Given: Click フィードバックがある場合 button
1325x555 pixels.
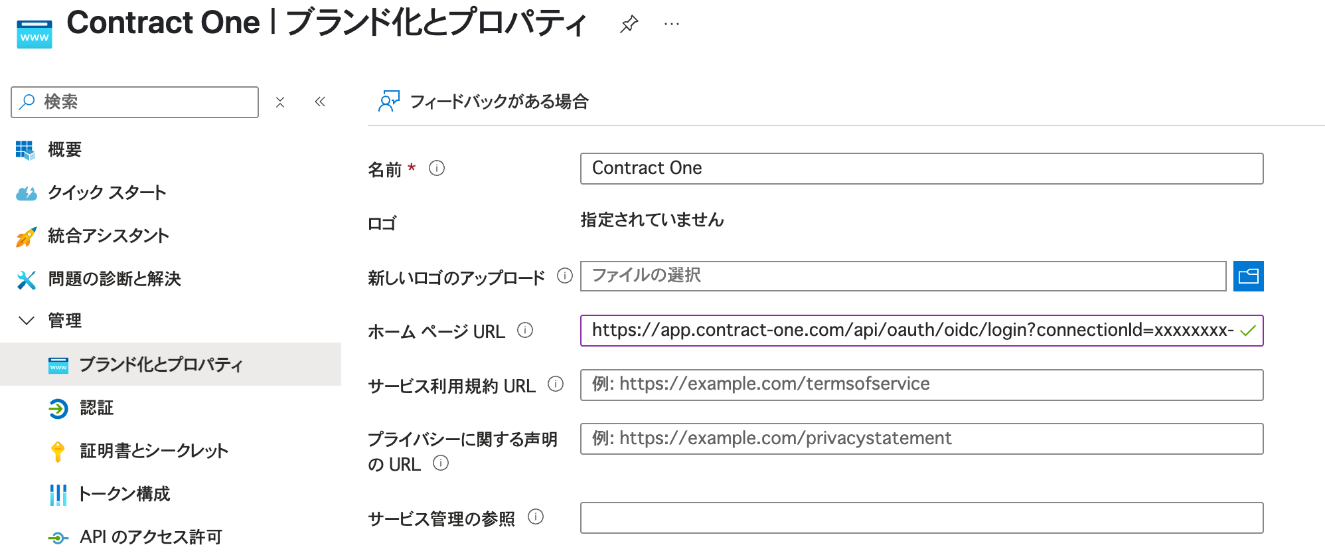Looking at the screenshot, I should 483,102.
